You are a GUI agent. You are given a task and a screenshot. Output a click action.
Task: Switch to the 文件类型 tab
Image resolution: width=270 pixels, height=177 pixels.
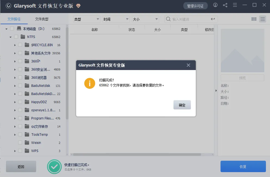pyautogui.click(x=42, y=19)
